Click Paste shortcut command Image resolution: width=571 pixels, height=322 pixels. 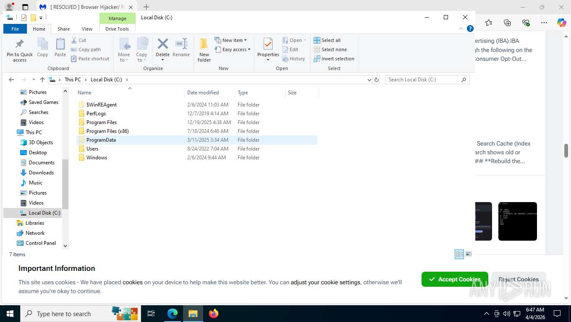pyautogui.click(x=90, y=59)
